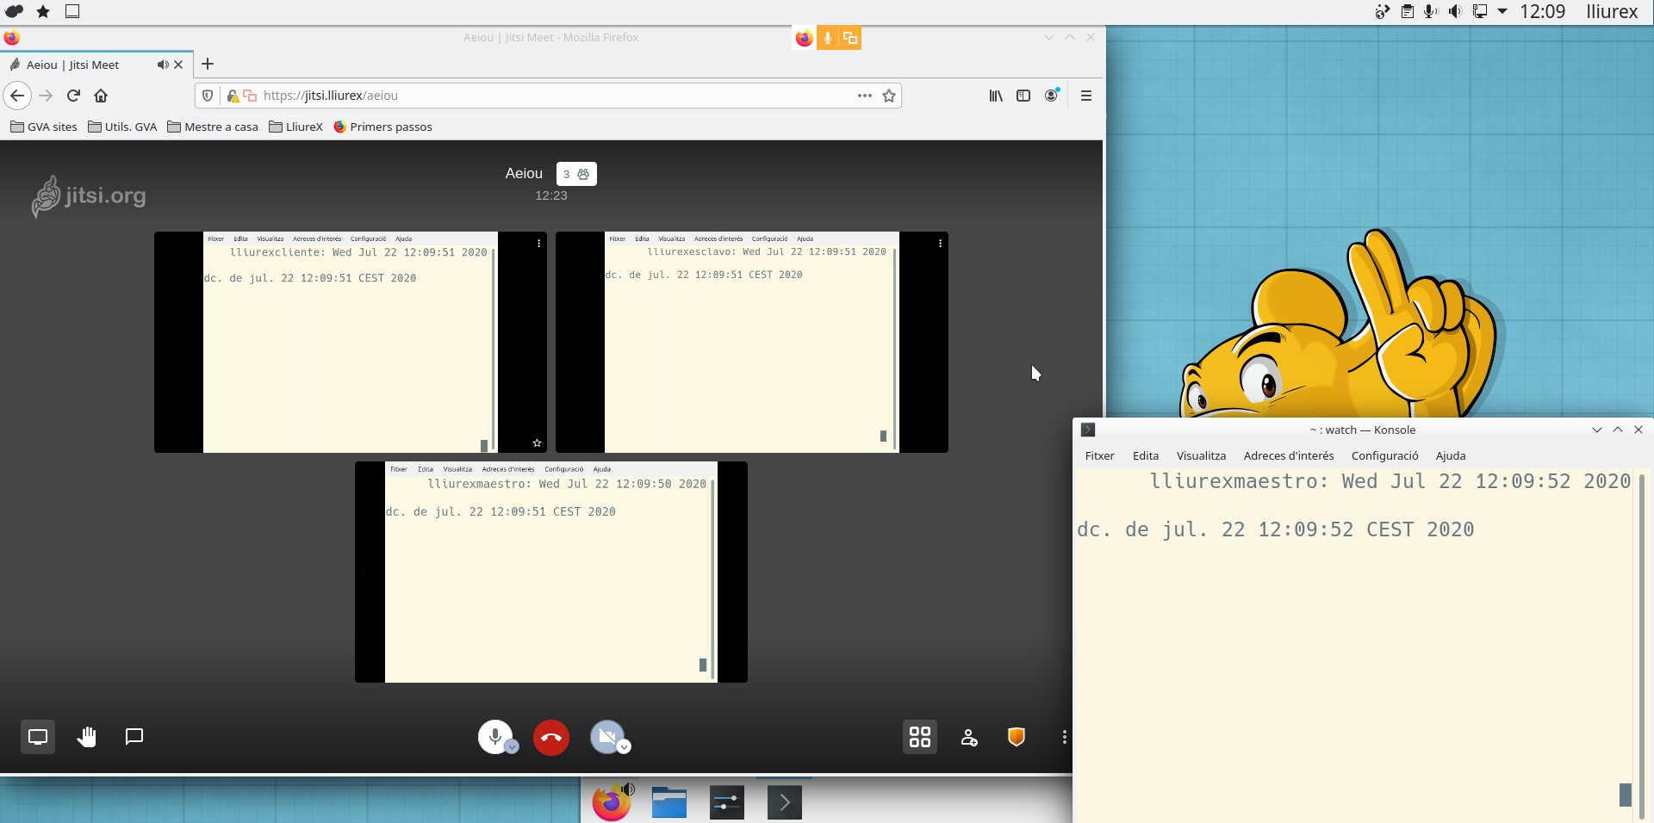Open Edita menu in Konsole
Image resolution: width=1654 pixels, height=823 pixels.
click(x=1146, y=455)
